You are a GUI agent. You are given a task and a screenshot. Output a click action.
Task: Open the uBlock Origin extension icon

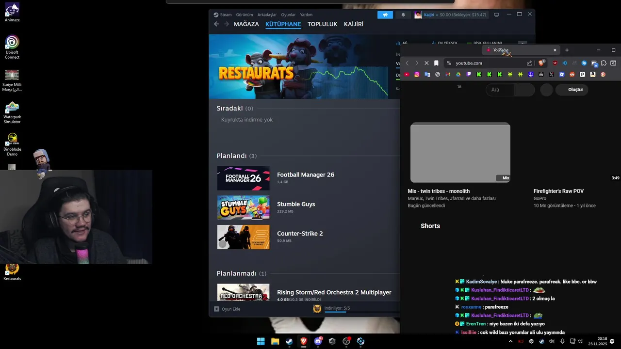click(555, 63)
